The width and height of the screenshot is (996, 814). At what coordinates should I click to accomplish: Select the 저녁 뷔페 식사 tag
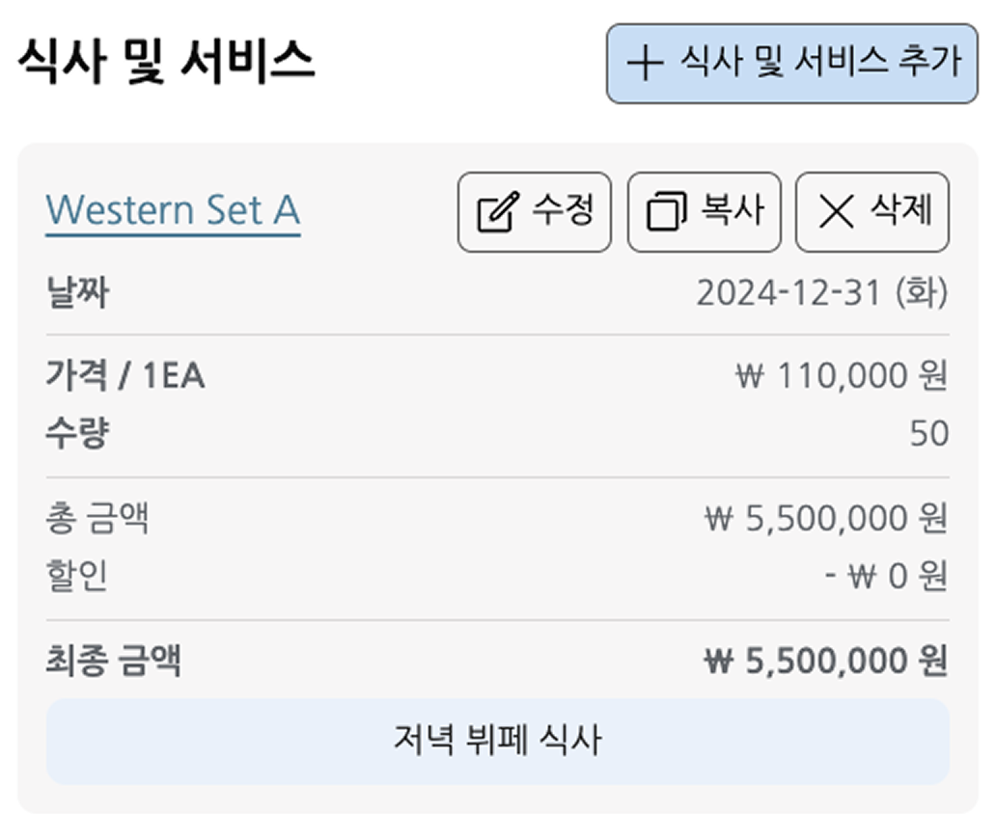point(497,741)
